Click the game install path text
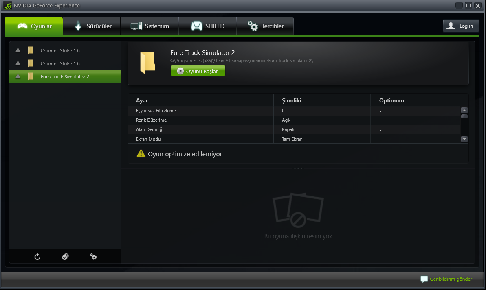The width and height of the screenshot is (486, 290). [242, 61]
